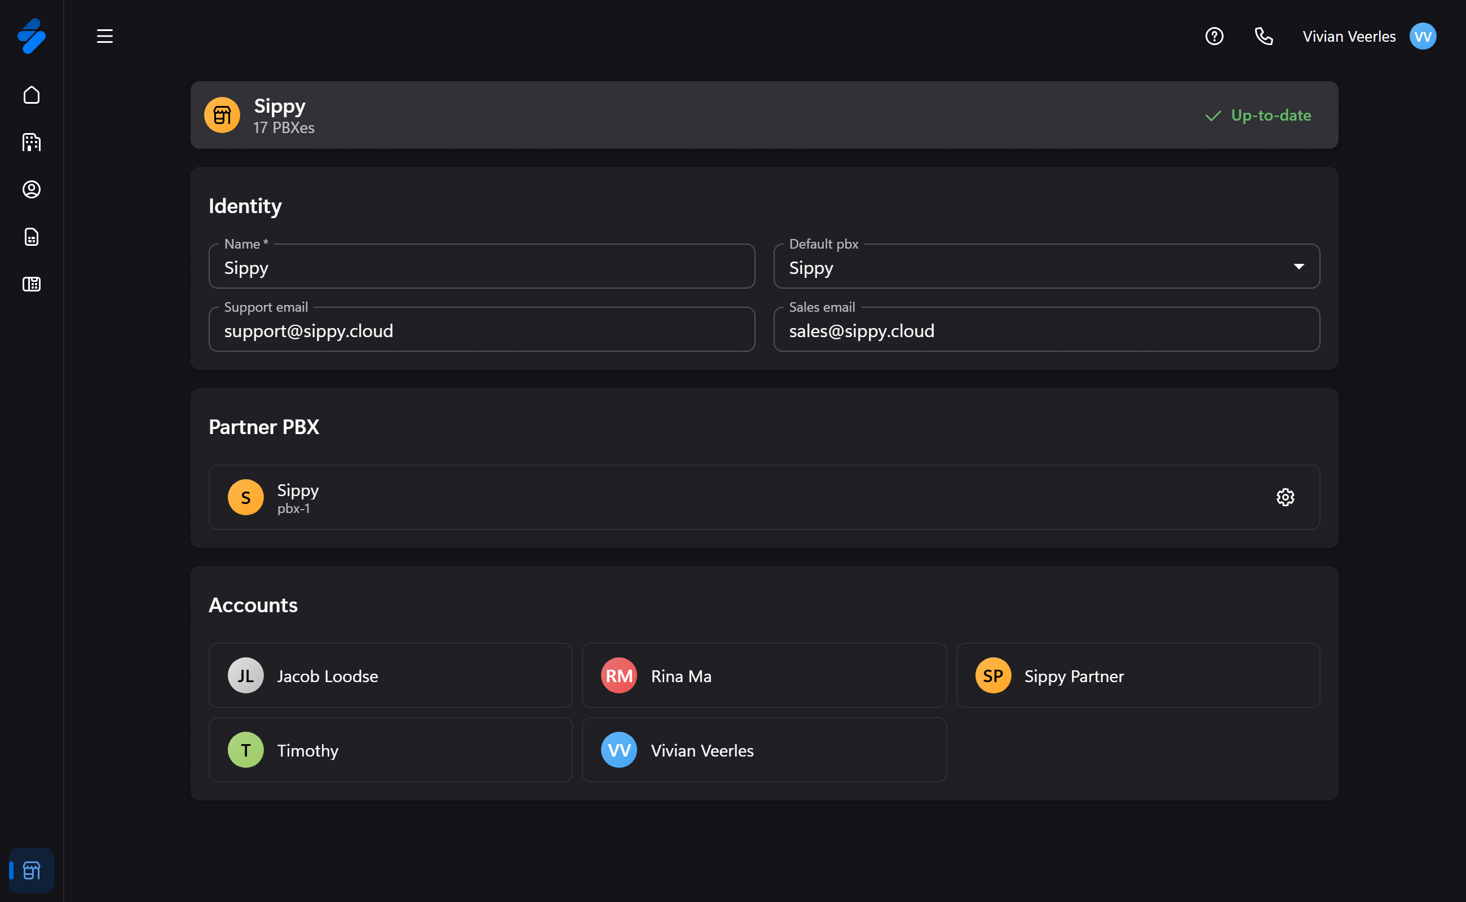Open the Jacob Loodse account

pos(390,675)
